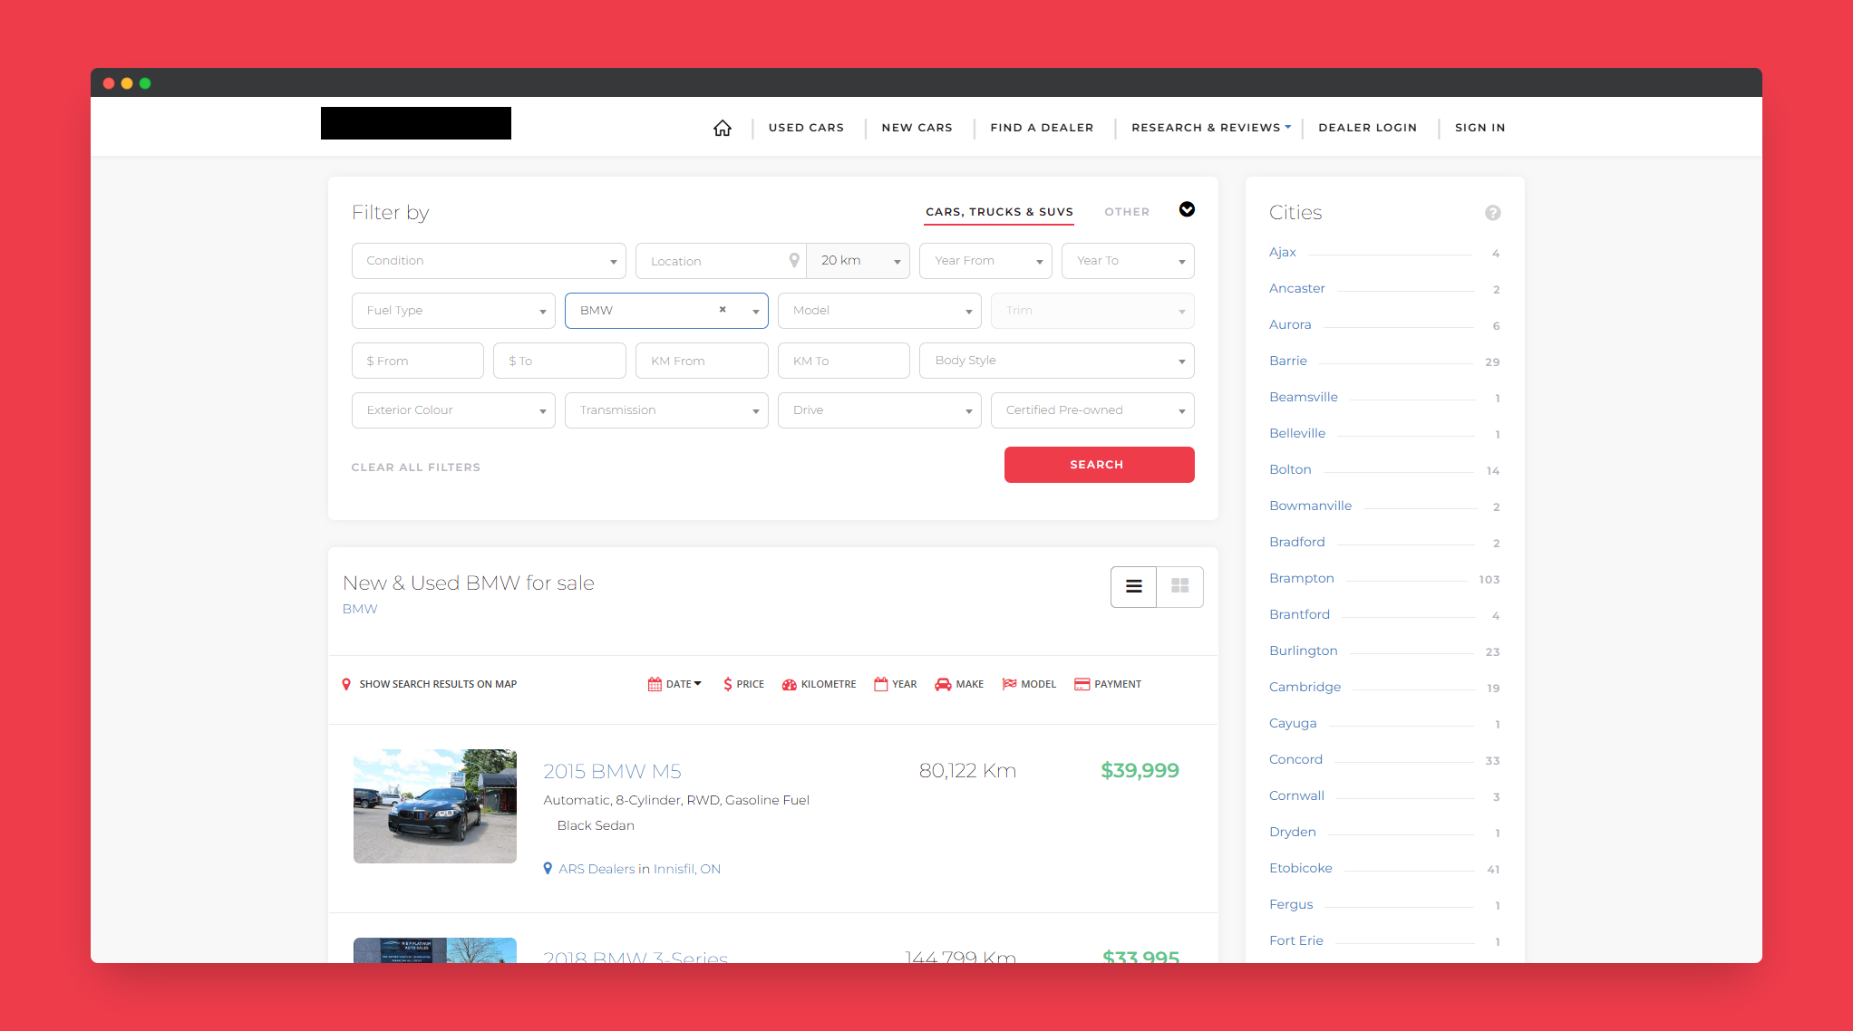Open Brampton city listings link
This screenshot has height=1031, width=1853.
pyautogui.click(x=1301, y=578)
